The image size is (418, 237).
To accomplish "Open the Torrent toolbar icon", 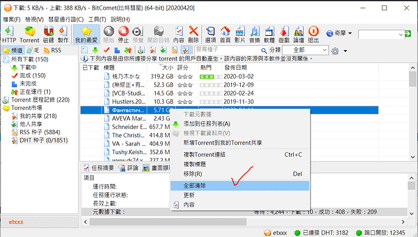I will tap(29, 34).
